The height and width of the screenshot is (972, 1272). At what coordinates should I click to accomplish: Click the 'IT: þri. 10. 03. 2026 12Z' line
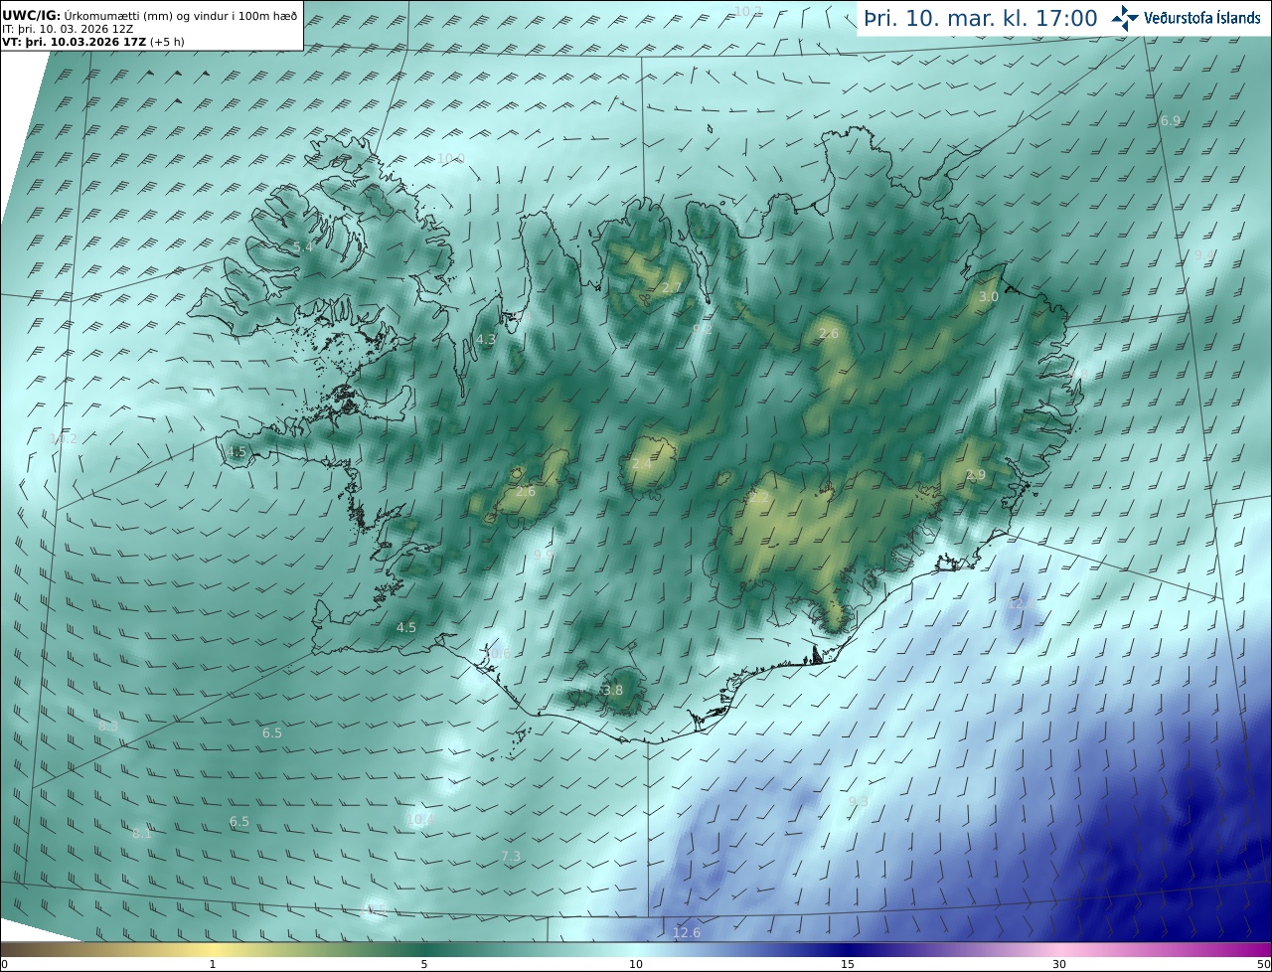[x=68, y=29]
